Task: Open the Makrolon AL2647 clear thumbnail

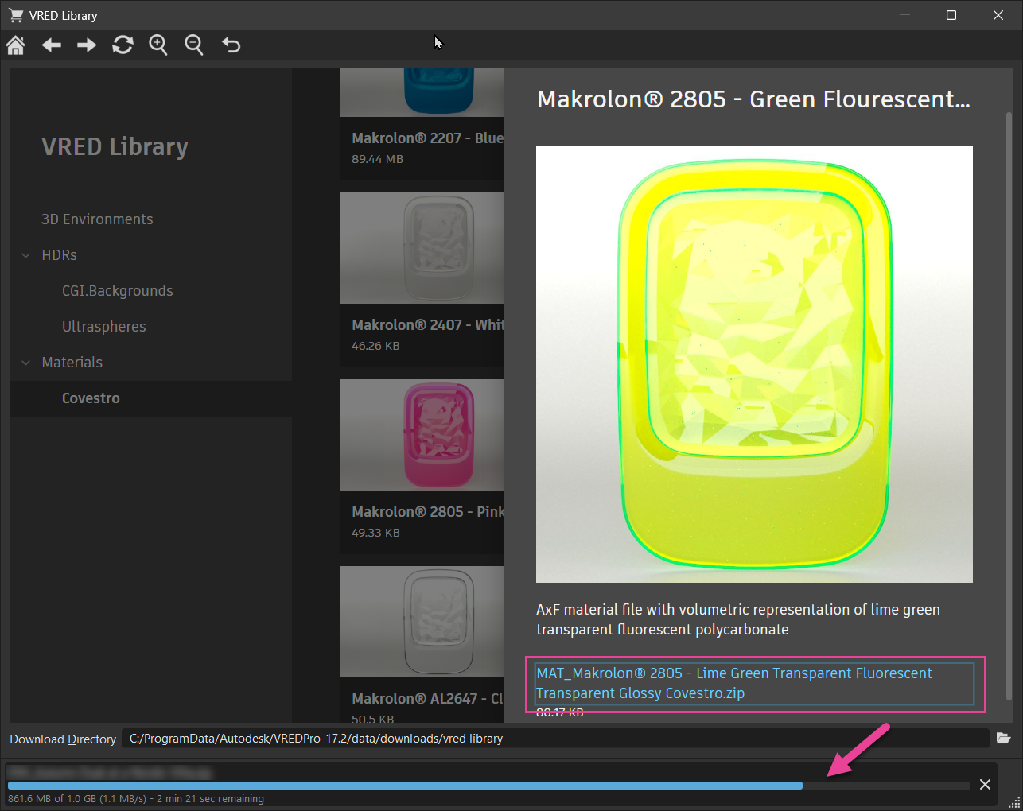Action: tap(422, 622)
